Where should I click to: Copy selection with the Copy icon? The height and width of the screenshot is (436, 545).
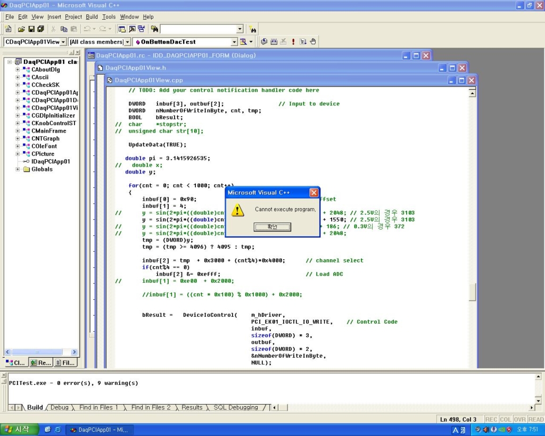coord(64,29)
